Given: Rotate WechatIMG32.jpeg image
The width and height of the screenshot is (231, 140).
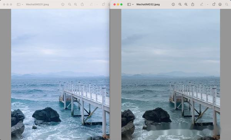Looking at the screenshot, I should [x=214, y=4].
